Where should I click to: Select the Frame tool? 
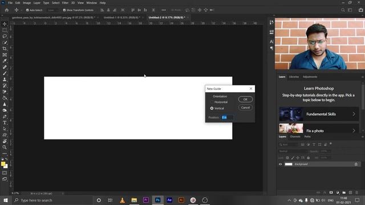point(5,55)
